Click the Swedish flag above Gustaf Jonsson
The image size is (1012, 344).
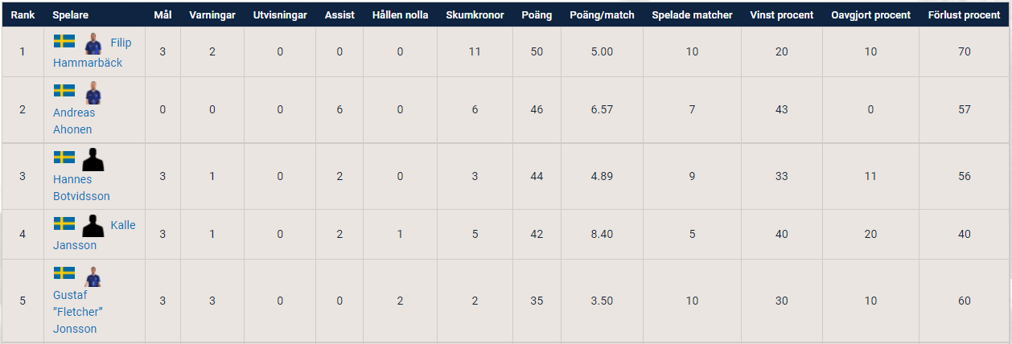(64, 273)
